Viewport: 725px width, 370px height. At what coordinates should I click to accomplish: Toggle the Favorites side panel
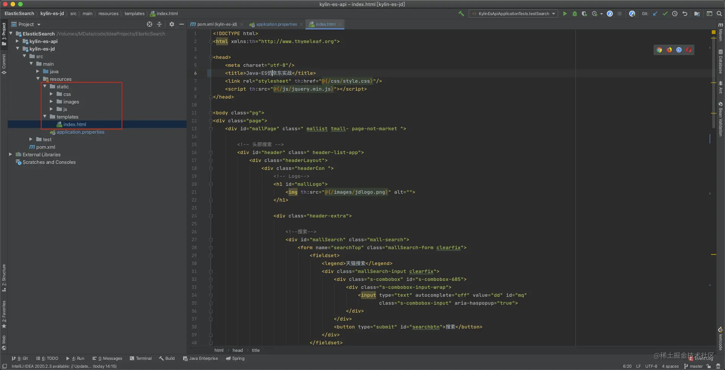[4, 314]
